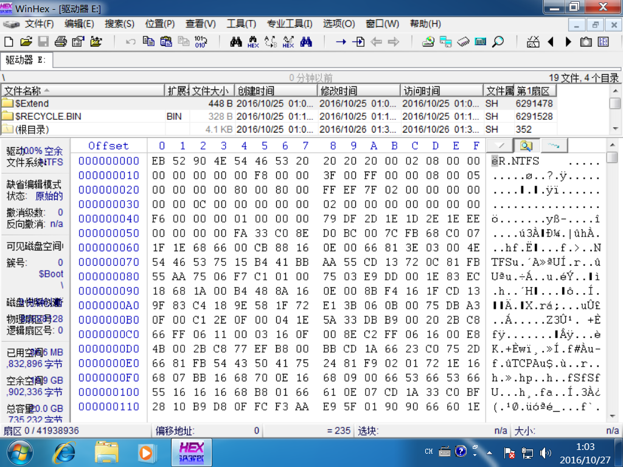Find hex values with binoculars HEX icon
The image size is (623, 467).
(253, 42)
